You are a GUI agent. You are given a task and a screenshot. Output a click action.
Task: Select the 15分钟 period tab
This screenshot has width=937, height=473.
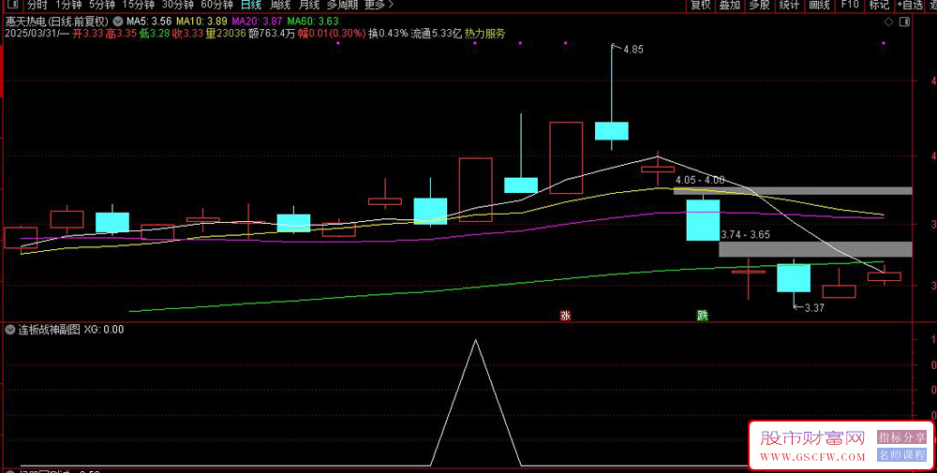click(x=138, y=5)
